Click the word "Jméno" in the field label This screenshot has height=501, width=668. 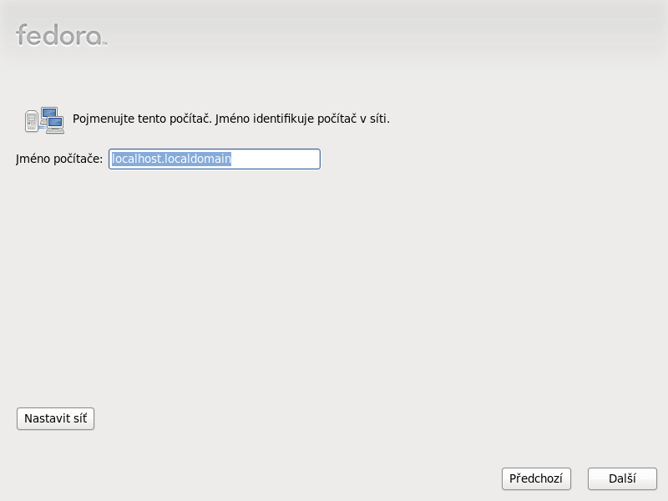[x=33, y=159]
